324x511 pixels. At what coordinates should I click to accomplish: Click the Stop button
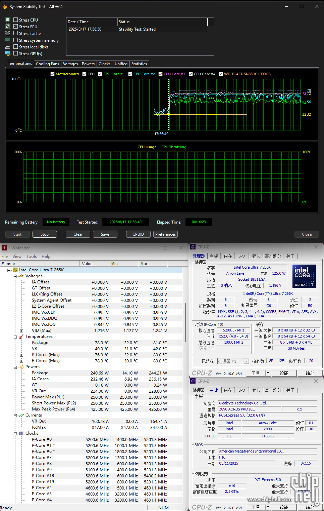(45, 234)
